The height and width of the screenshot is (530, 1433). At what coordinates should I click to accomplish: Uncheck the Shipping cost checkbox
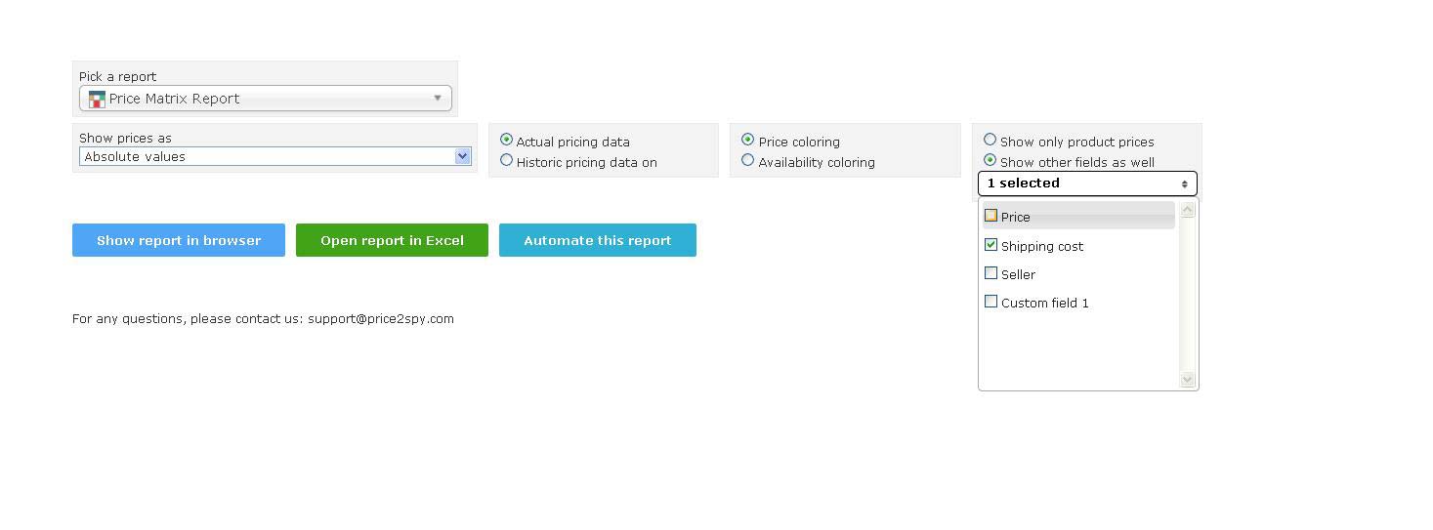990,245
